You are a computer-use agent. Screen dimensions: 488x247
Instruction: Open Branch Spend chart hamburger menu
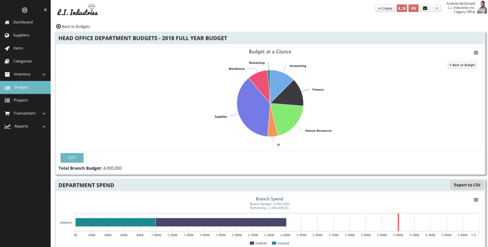coord(476,200)
